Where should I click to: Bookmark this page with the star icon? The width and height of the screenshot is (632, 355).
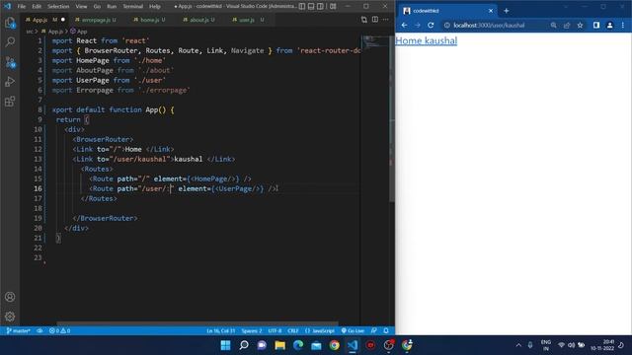580,25
